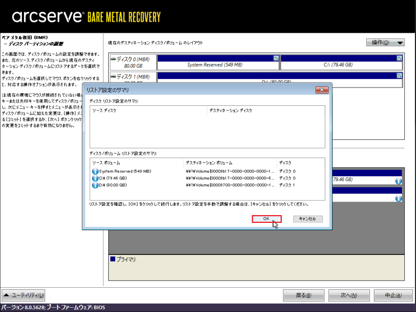Click the blue プライマリ legend swatch
The width and height of the screenshot is (416, 312).
click(113, 259)
